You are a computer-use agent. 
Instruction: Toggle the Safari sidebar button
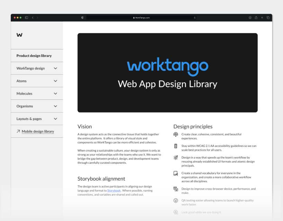tap(27, 18)
